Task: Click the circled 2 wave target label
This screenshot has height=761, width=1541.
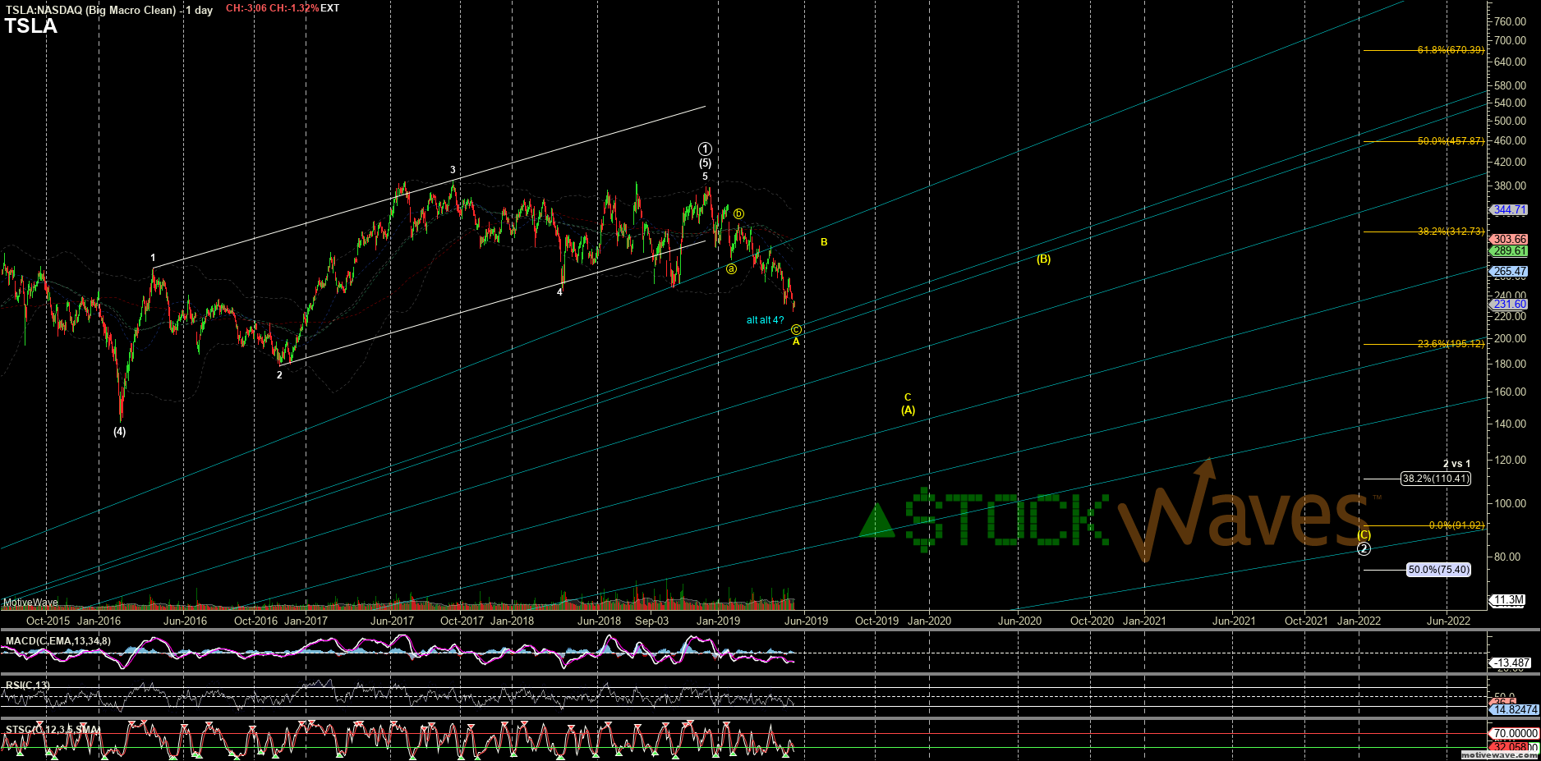Action: point(1364,548)
